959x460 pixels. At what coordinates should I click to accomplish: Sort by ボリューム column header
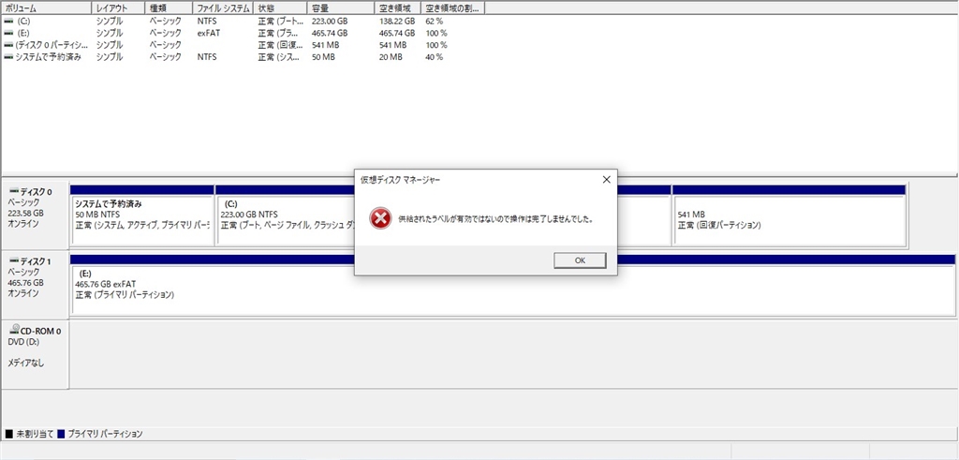(47, 8)
